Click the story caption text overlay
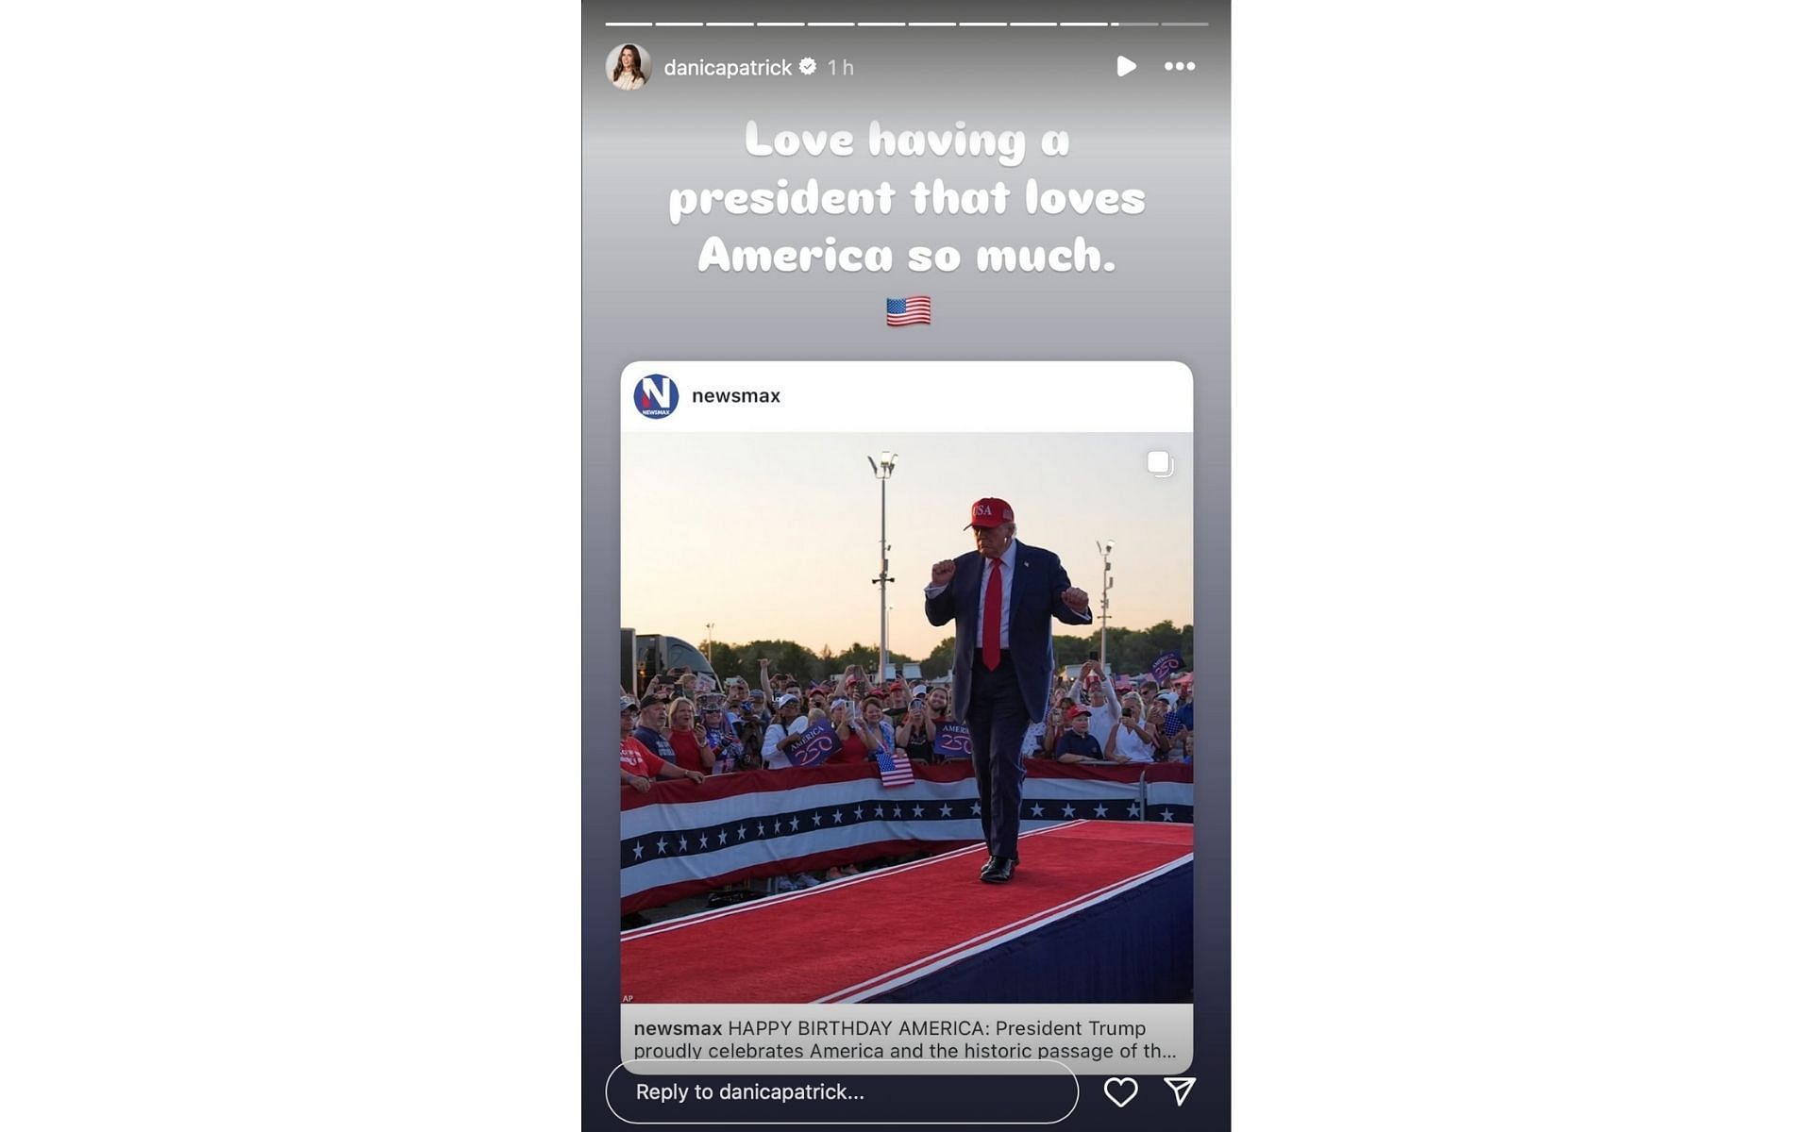Viewport: 1812px width, 1132px height. [907, 196]
